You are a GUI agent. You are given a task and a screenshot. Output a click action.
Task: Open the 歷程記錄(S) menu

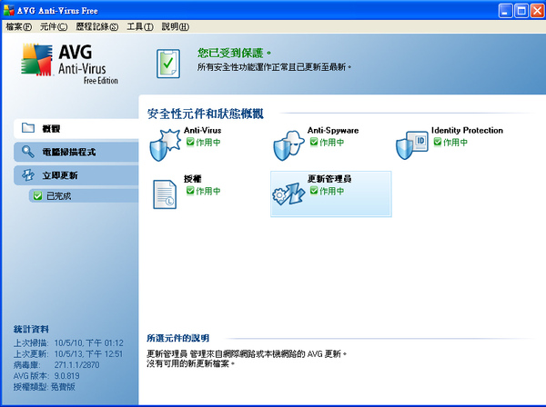click(x=97, y=26)
